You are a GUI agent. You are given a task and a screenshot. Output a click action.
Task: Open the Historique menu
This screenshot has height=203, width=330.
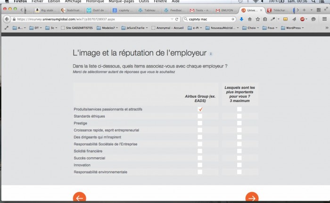click(x=95, y=1)
